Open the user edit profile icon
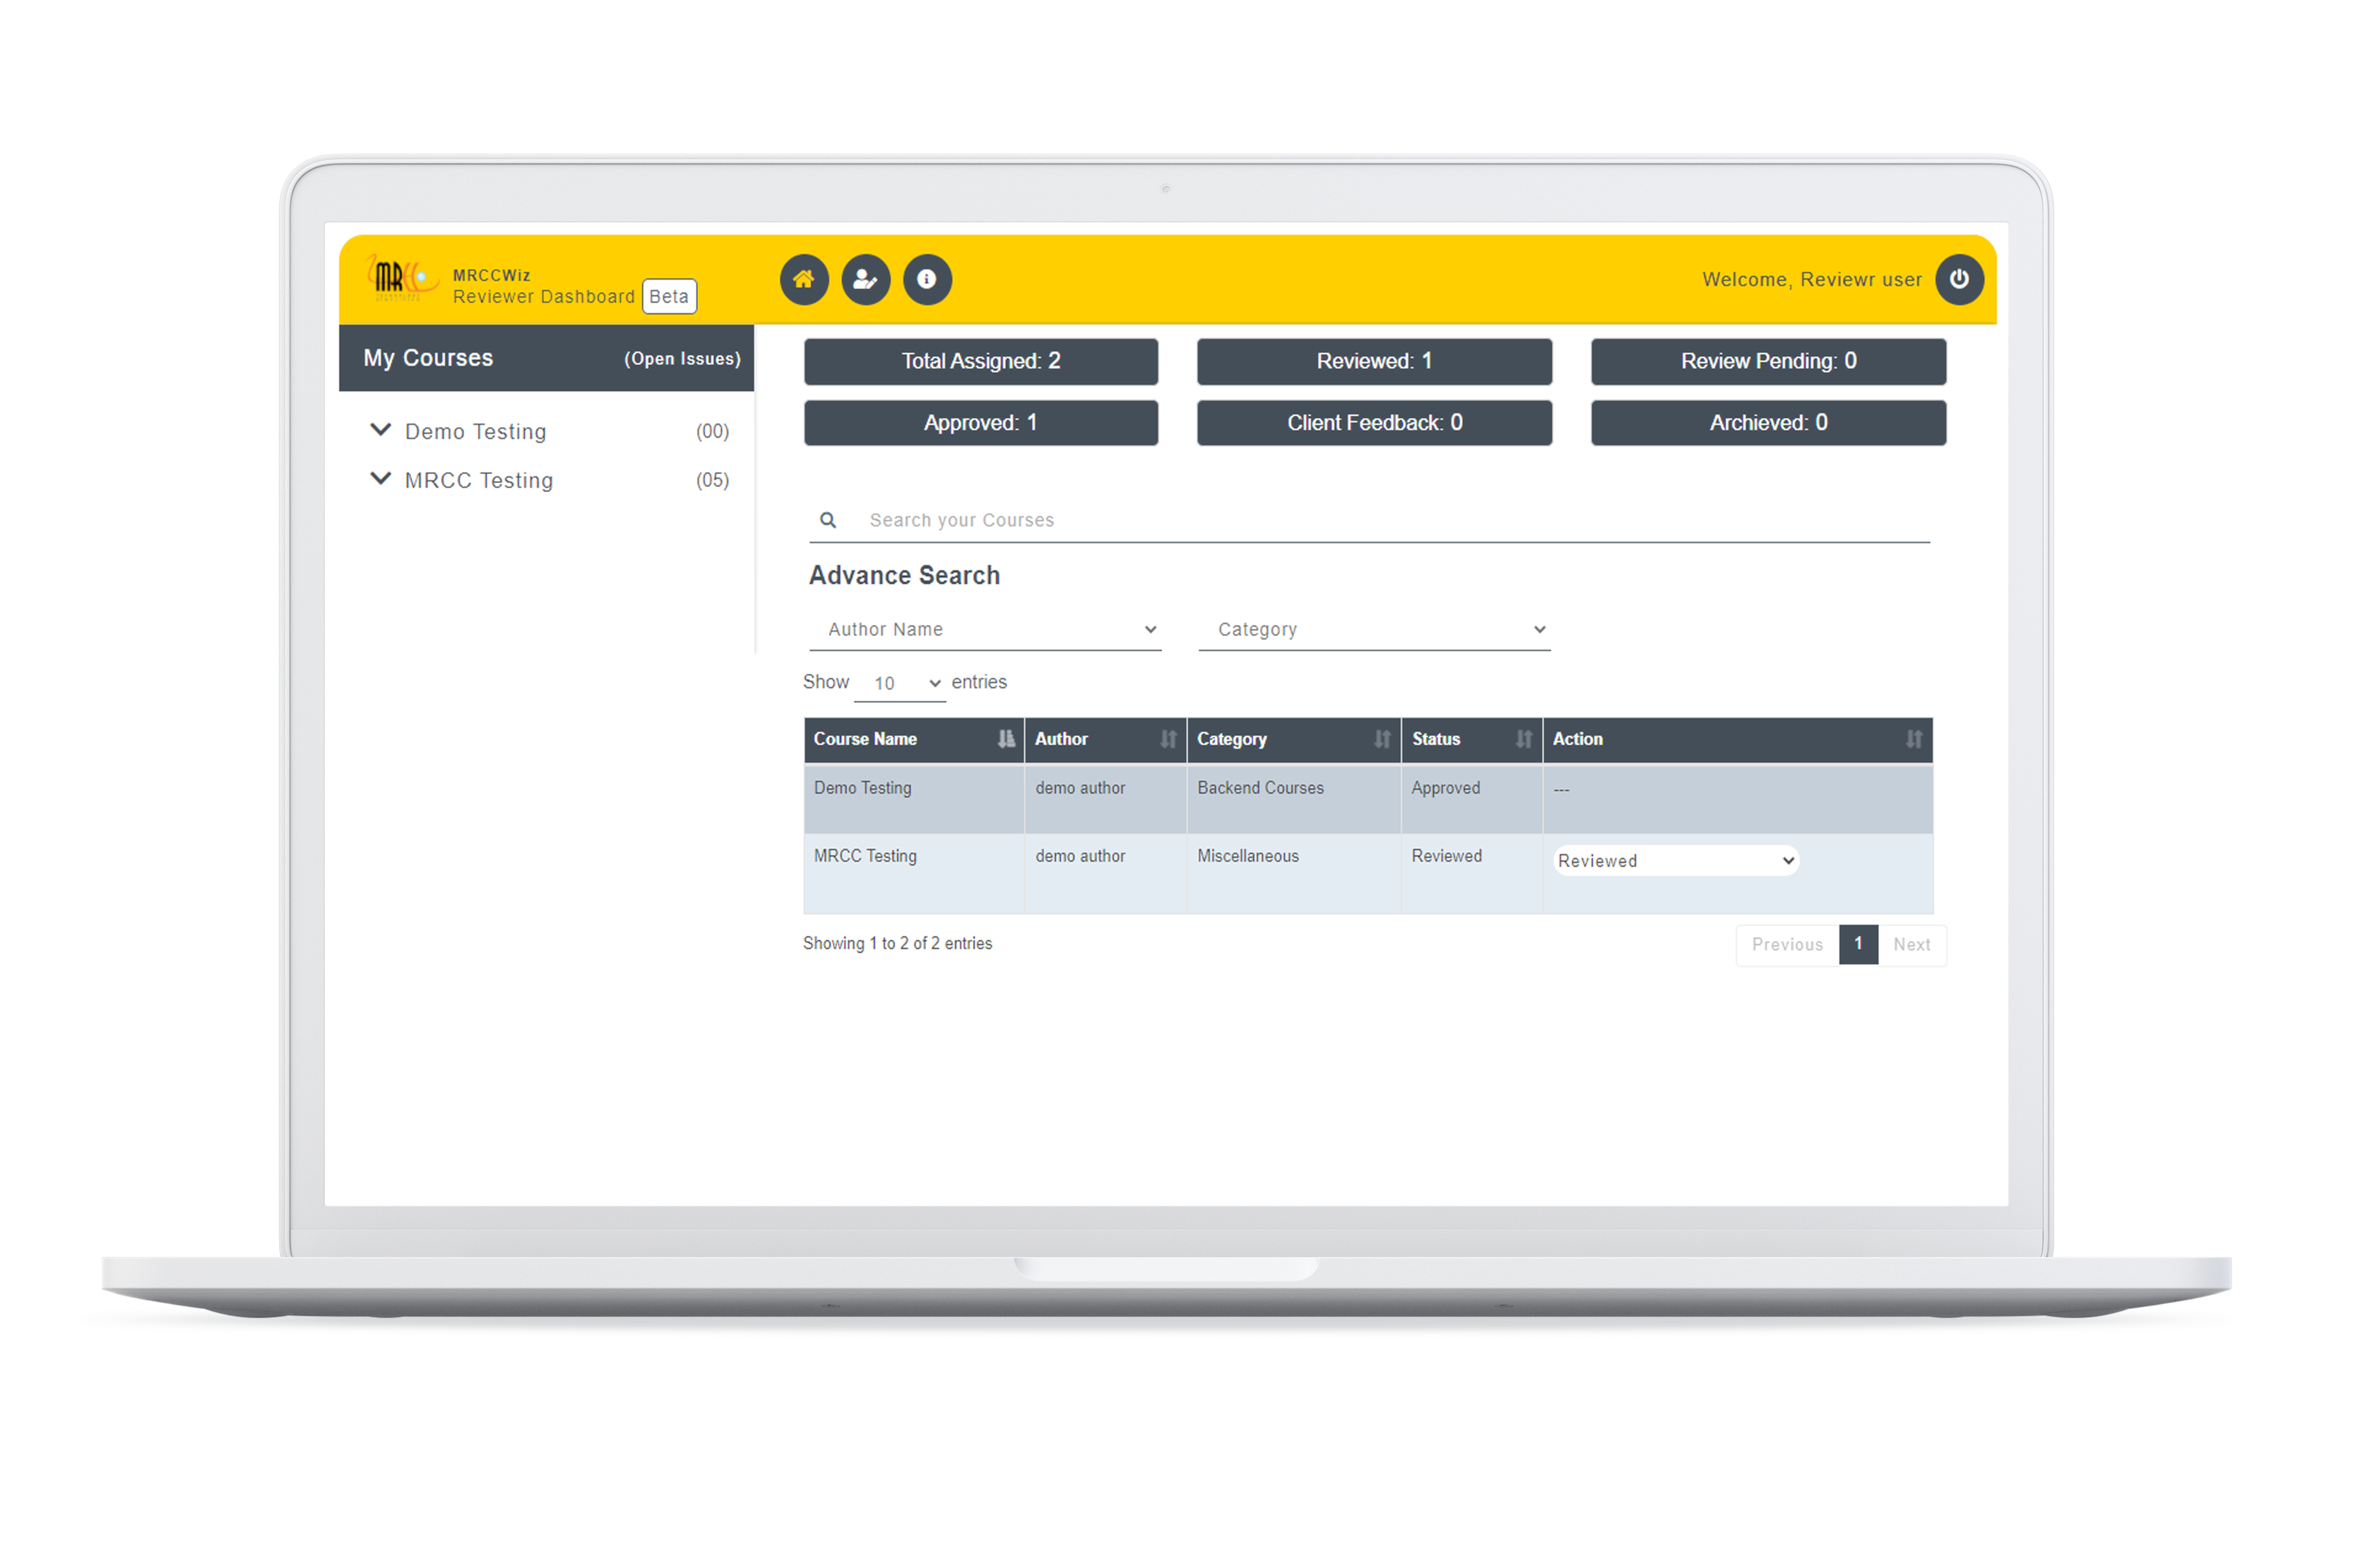The width and height of the screenshot is (2353, 1568). (865, 280)
